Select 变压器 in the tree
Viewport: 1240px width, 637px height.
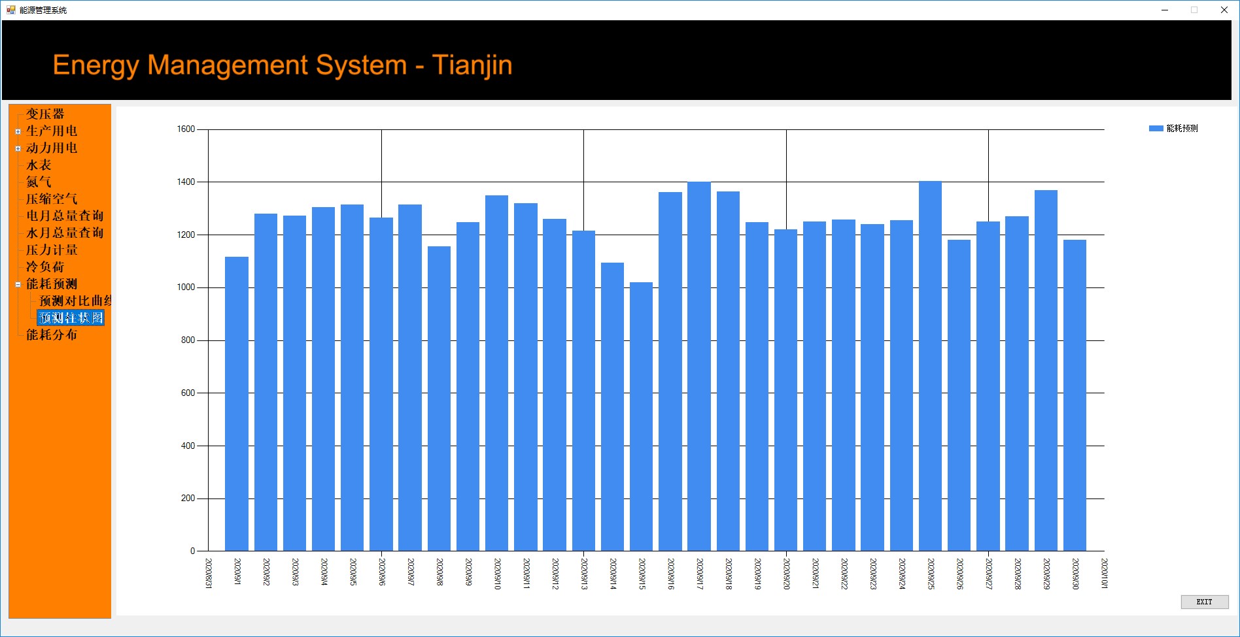[45, 114]
